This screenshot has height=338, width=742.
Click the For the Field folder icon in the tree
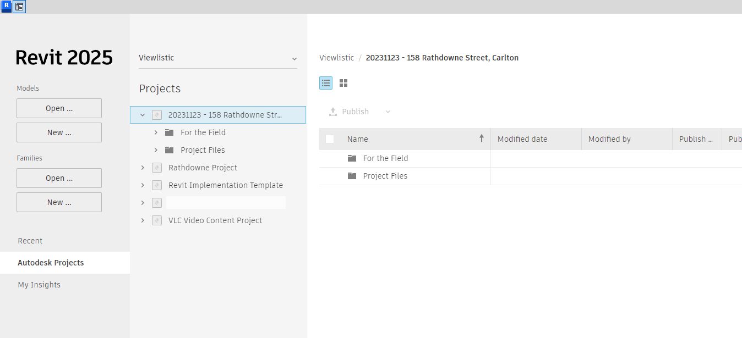(170, 132)
